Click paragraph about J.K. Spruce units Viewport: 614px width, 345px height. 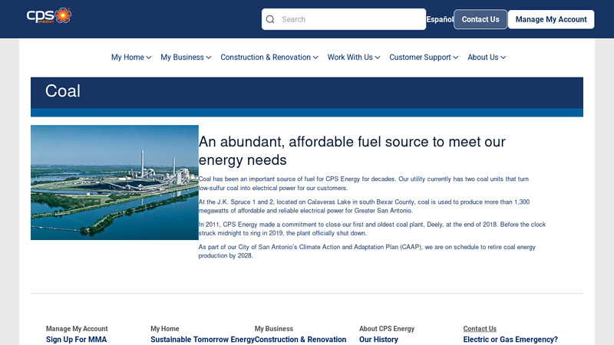pos(364,206)
